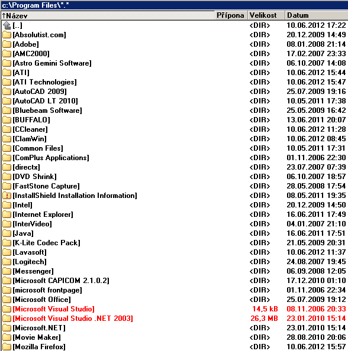Click the Common Files folder icon
This screenshot has width=348, height=351.
click(7, 148)
